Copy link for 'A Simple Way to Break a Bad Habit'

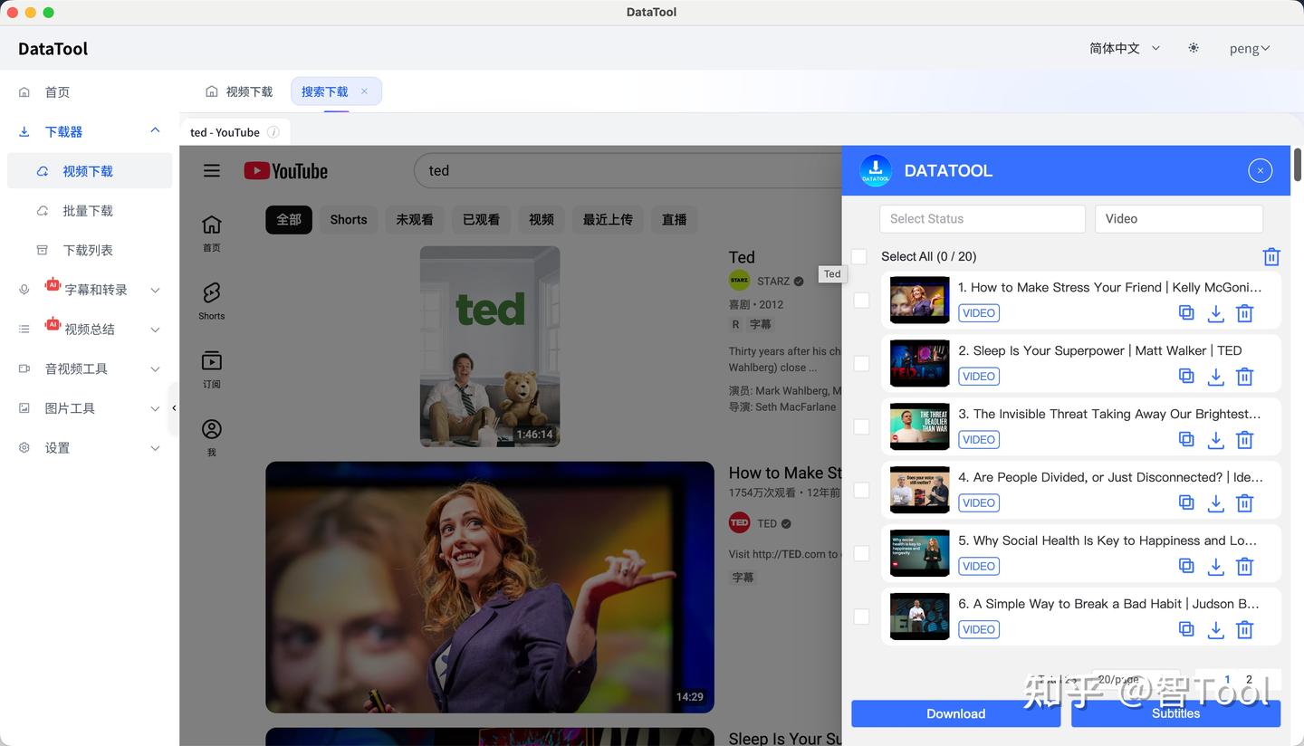tap(1186, 630)
